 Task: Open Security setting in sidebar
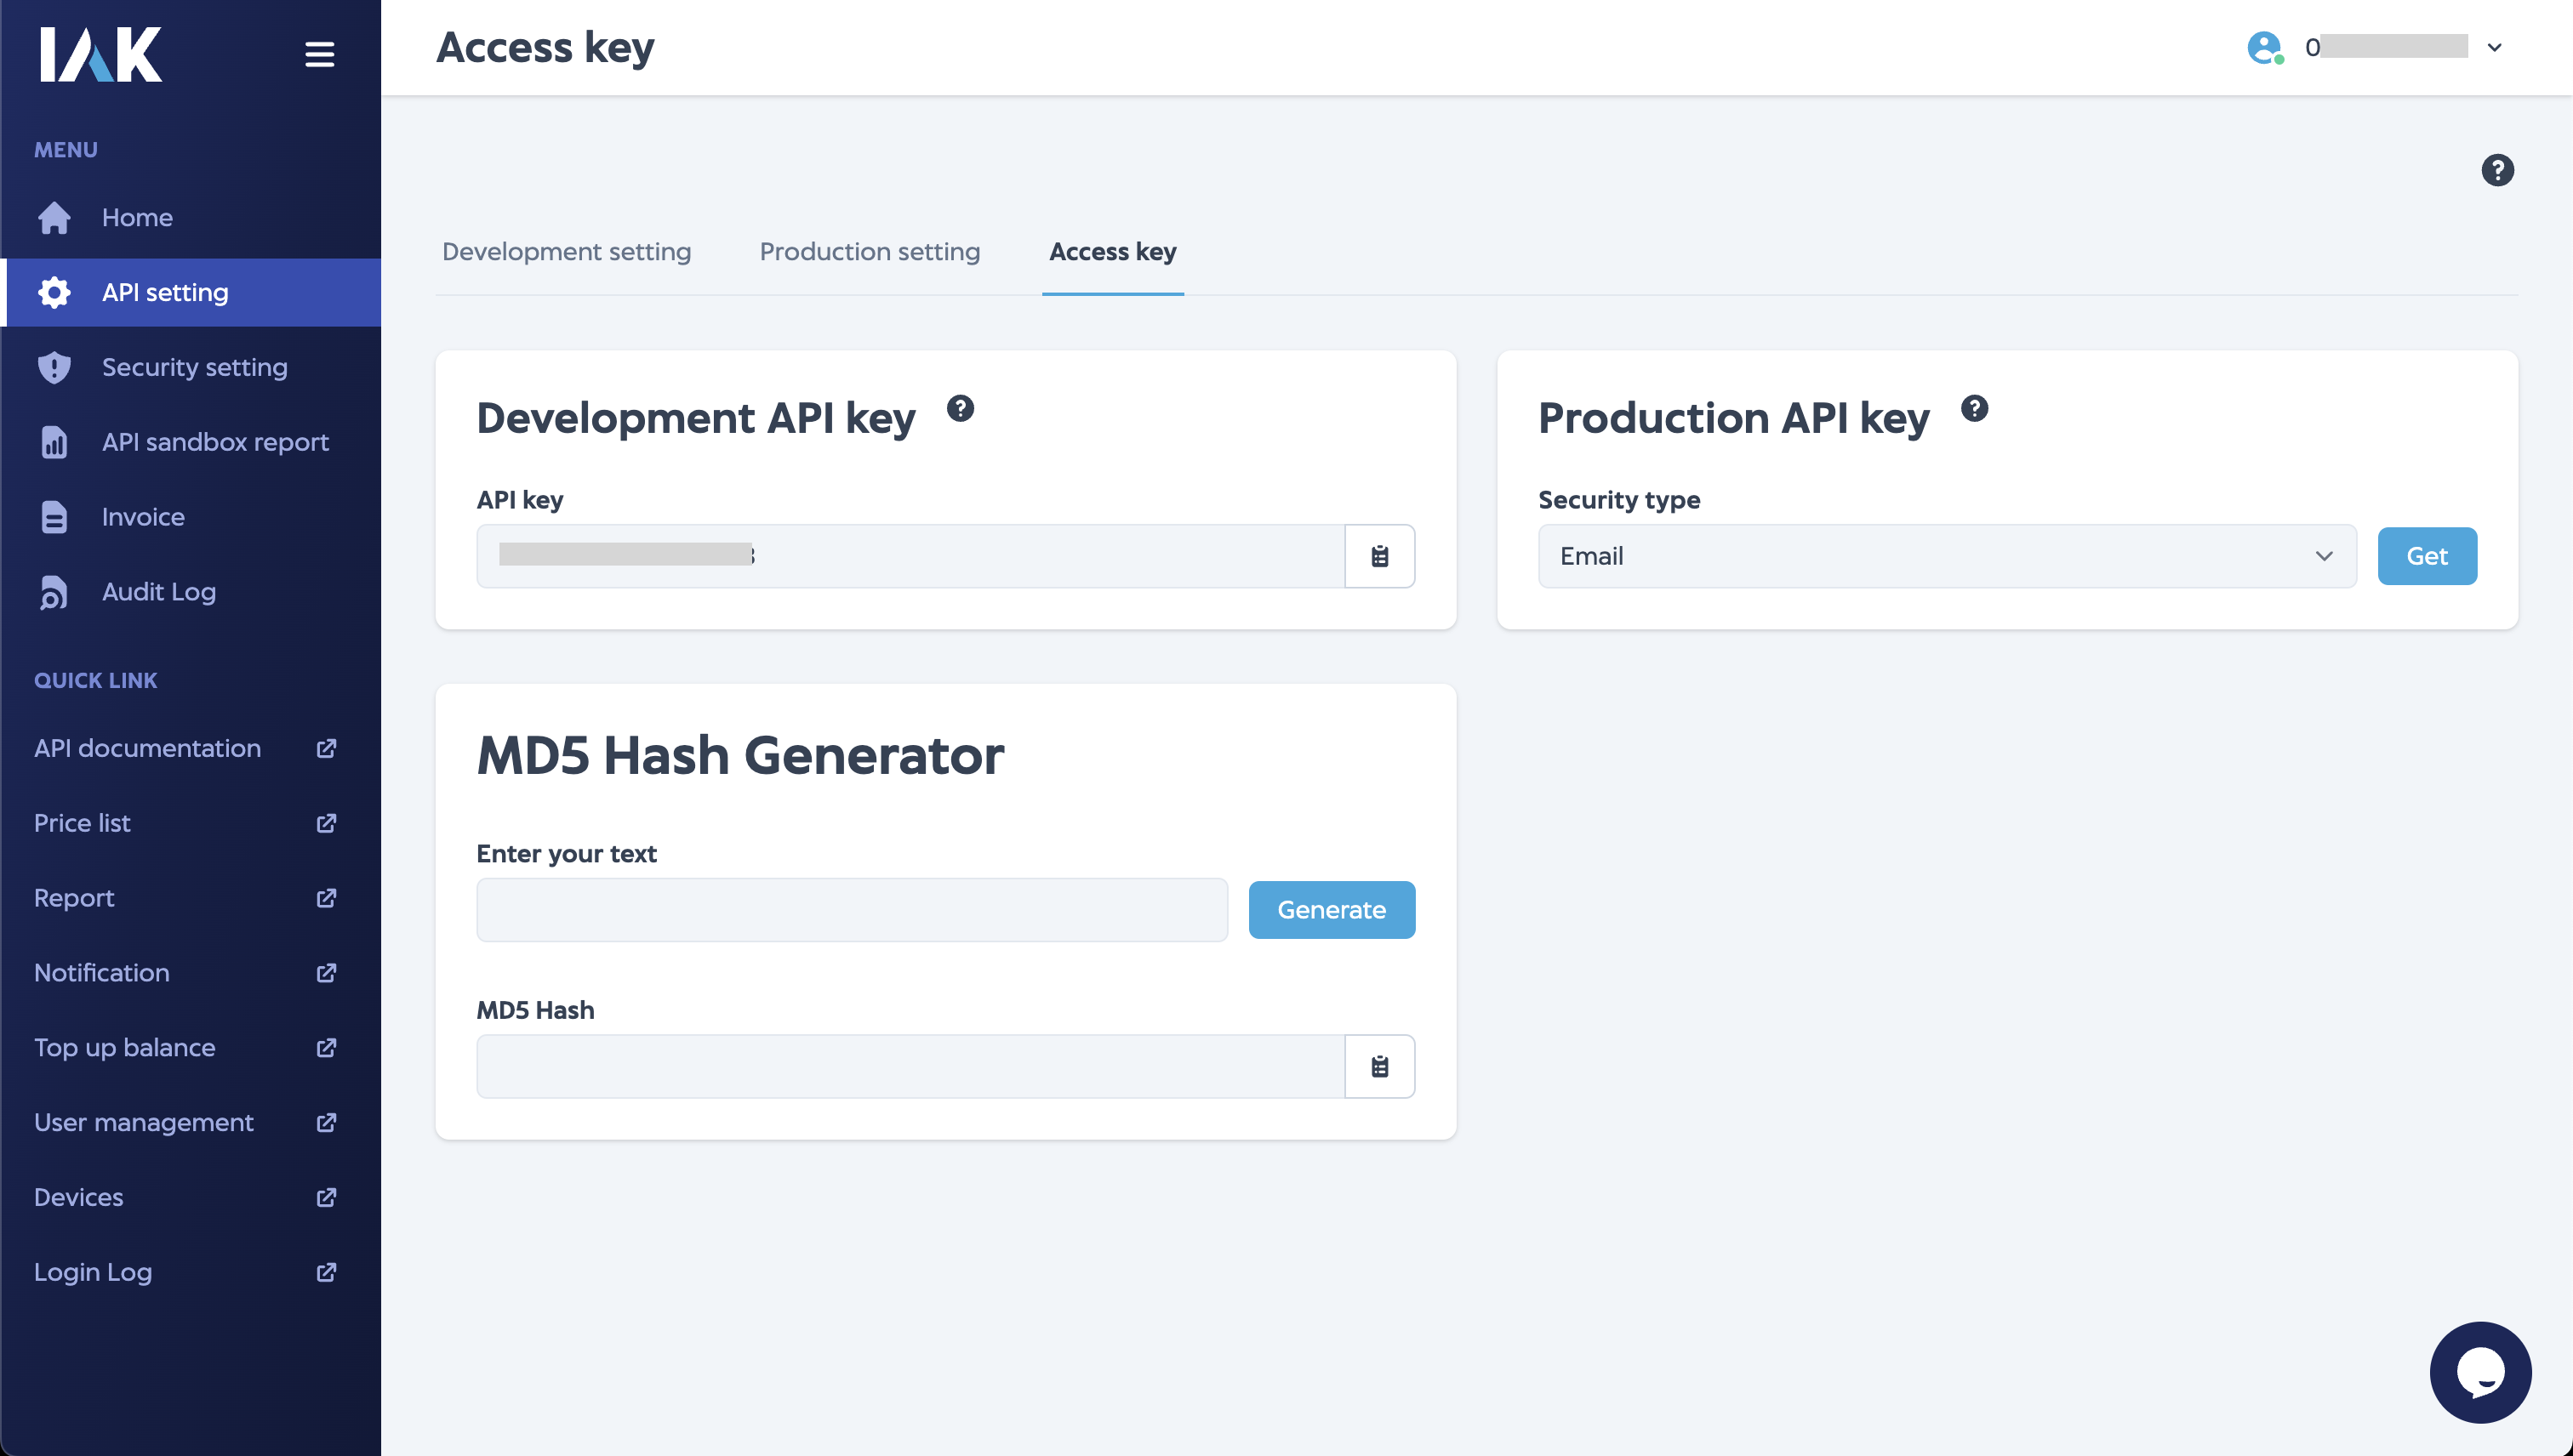[x=194, y=367]
